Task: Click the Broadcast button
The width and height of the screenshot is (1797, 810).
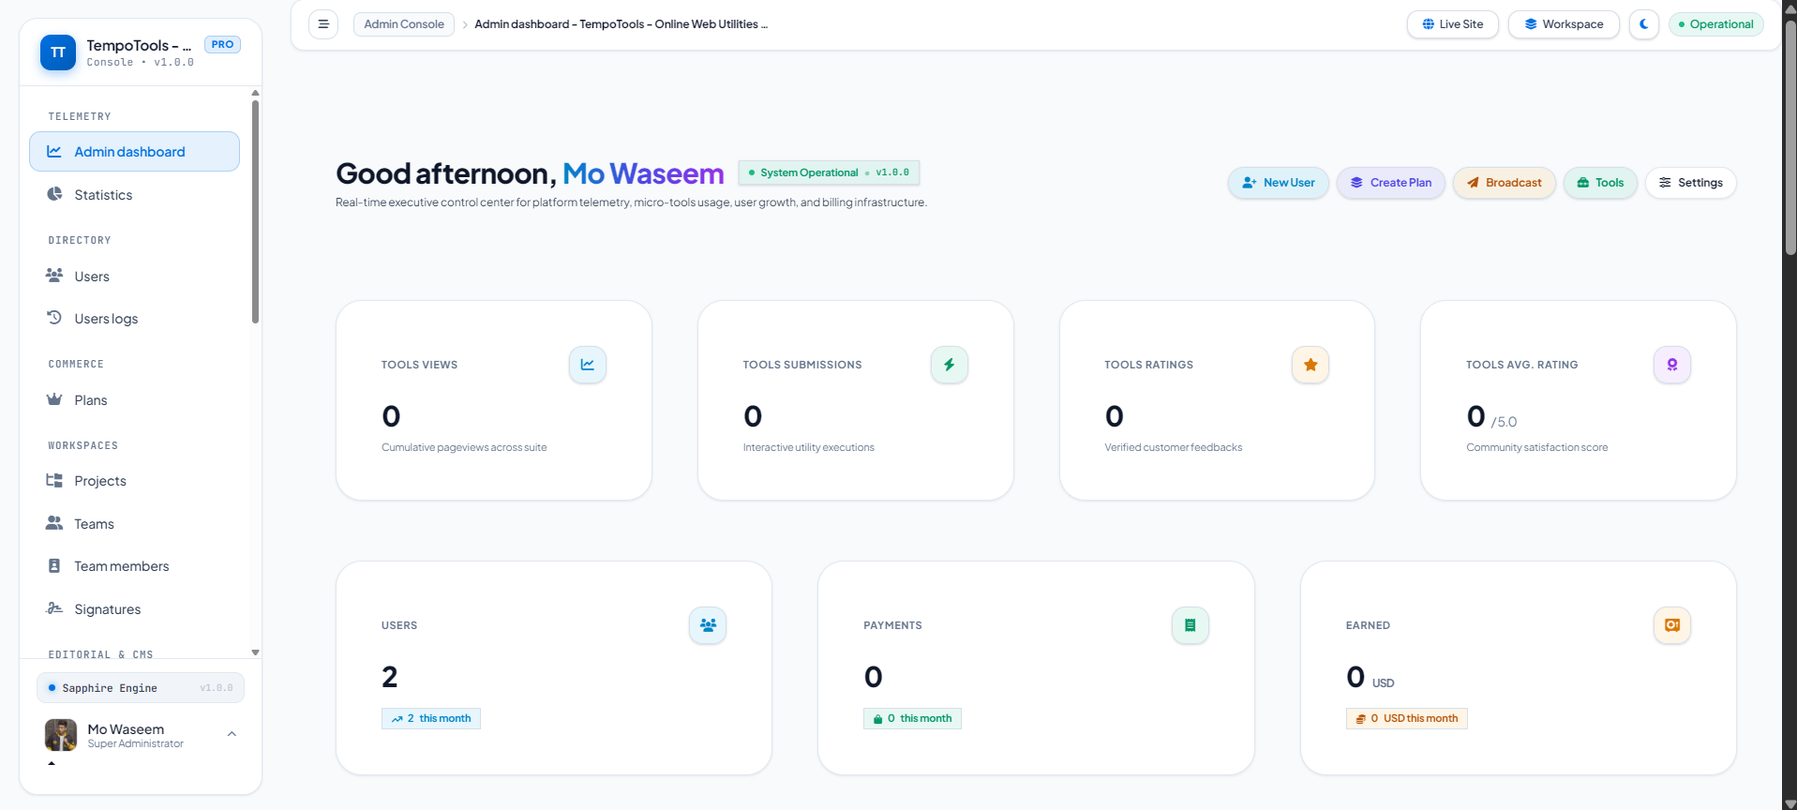Action: (1505, 183)
